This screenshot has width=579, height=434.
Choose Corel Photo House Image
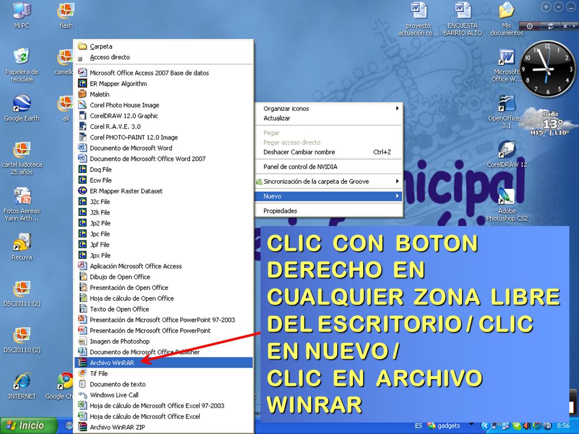point(163,105)
